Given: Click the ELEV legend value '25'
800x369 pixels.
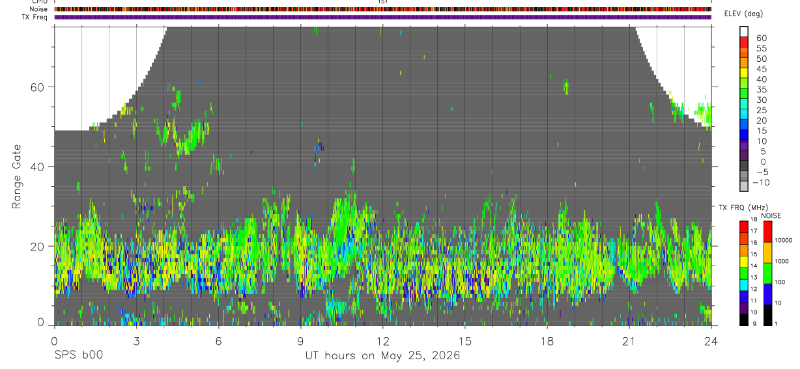Looking at the screenshot, I should [x=762, y=110].
